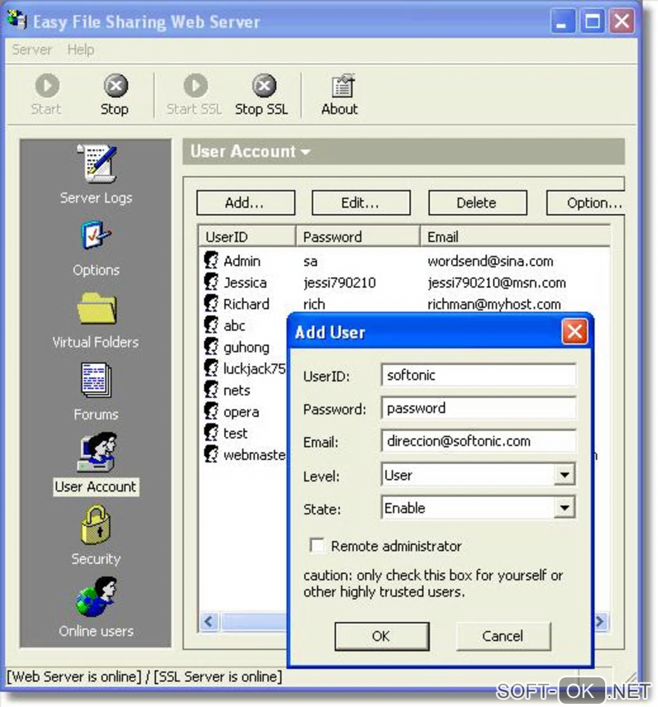Image resolution: width=658 pixels, height=707 pixels.
Task: Click the Add... button
Action: click(246, 203)
